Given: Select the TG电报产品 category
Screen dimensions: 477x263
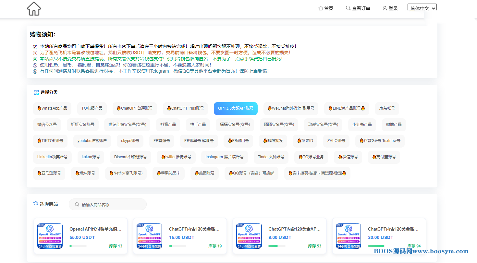Looking at the screenshot, I should 92,108.
